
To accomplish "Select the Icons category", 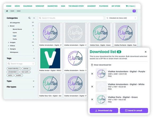I will point(15,33).
